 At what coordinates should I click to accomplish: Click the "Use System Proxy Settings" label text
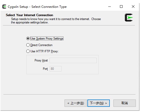tap(47, 39)
